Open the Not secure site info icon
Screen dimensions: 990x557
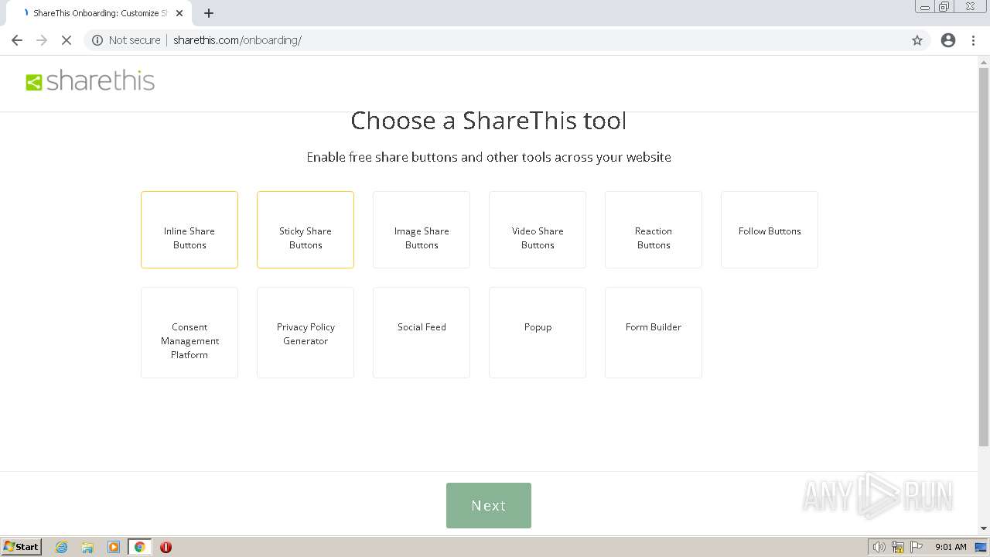point(97,40)
